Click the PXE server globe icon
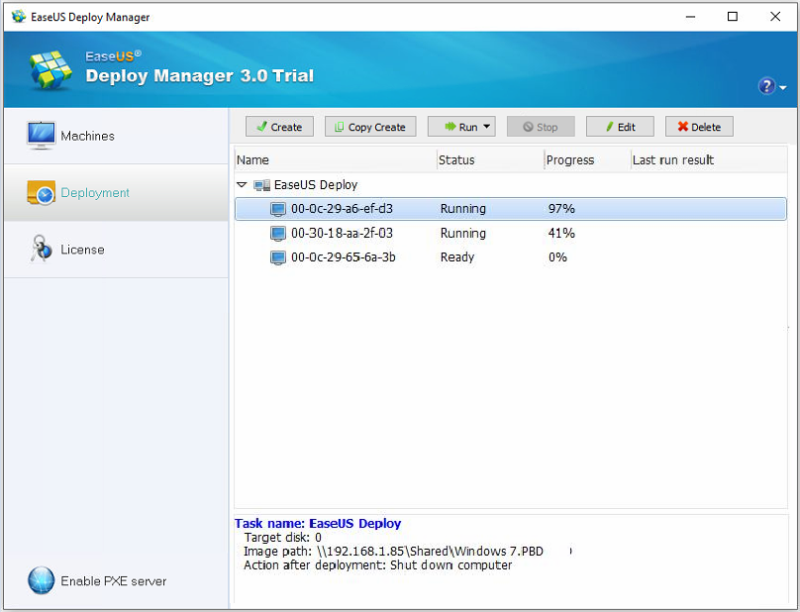The height and width of the screenshot is (612, 800). 41,580
